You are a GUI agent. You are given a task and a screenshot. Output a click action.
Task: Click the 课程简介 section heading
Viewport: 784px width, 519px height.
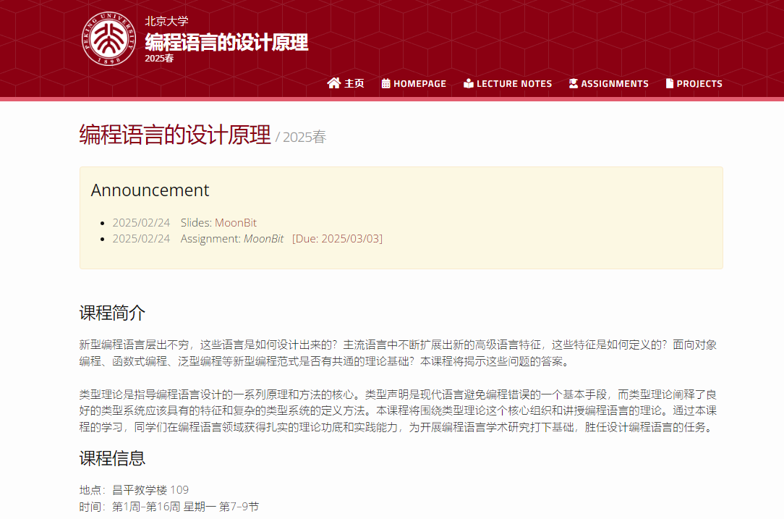click(x=112, y=313)
